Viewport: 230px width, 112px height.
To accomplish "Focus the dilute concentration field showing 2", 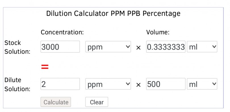I will pyautogui.click(x=60, y=84).
